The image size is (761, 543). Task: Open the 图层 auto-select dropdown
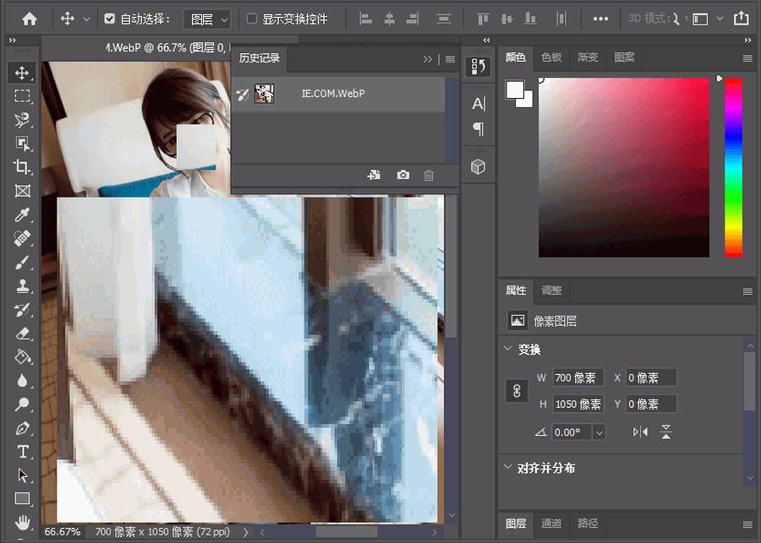pyautogui.click(x=207, y=19)
